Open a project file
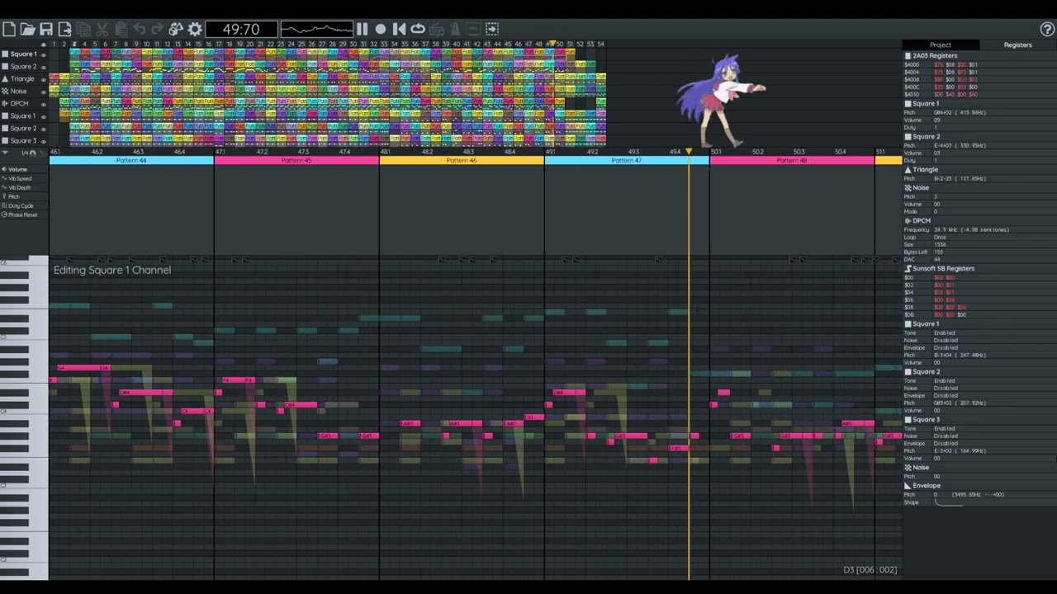The image size is (1057, 594). point(27,29)
